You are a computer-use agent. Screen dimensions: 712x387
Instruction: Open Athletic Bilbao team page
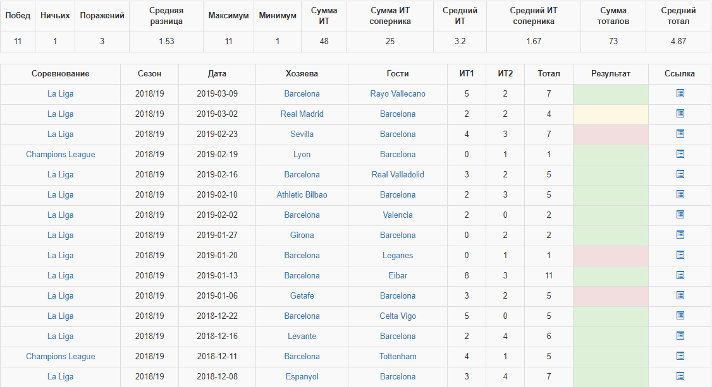[302, 195]
